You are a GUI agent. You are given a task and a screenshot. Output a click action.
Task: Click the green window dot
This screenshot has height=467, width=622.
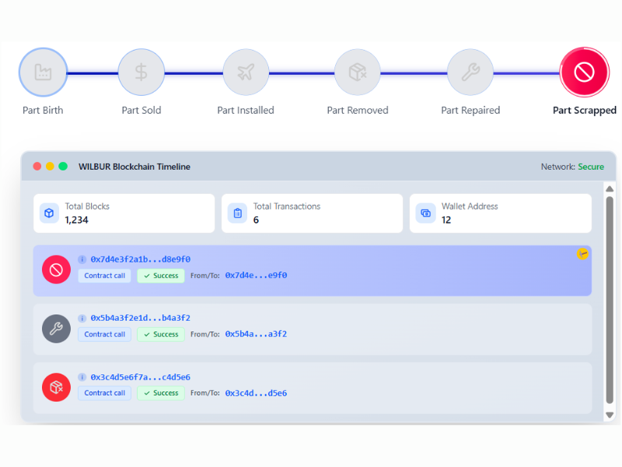click(63, 167)
